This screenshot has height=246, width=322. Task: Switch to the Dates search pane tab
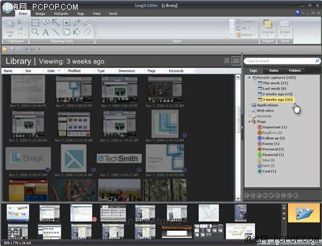[x=273, y=70]
